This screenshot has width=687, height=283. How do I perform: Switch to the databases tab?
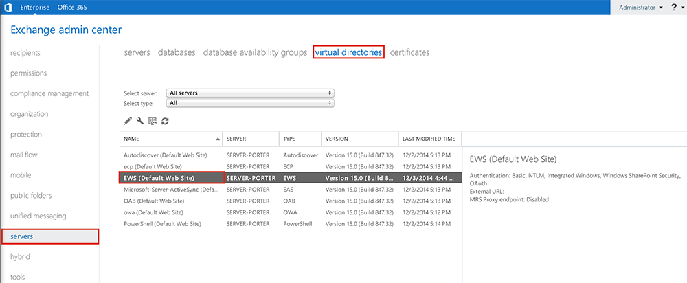tap(177, 52)
